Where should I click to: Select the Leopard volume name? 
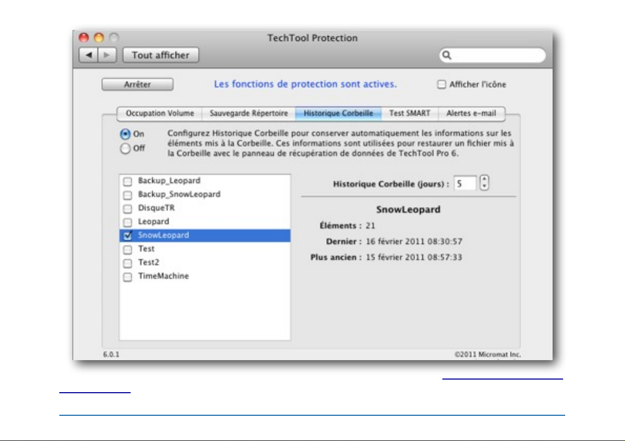pyautogui.click(x=153, y=222)
